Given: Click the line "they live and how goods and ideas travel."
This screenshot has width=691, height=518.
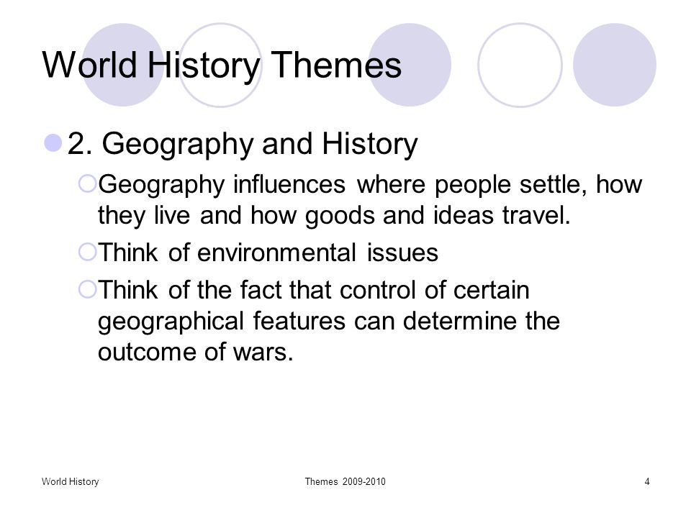Looking at the screenshot, I should (334, 216).
